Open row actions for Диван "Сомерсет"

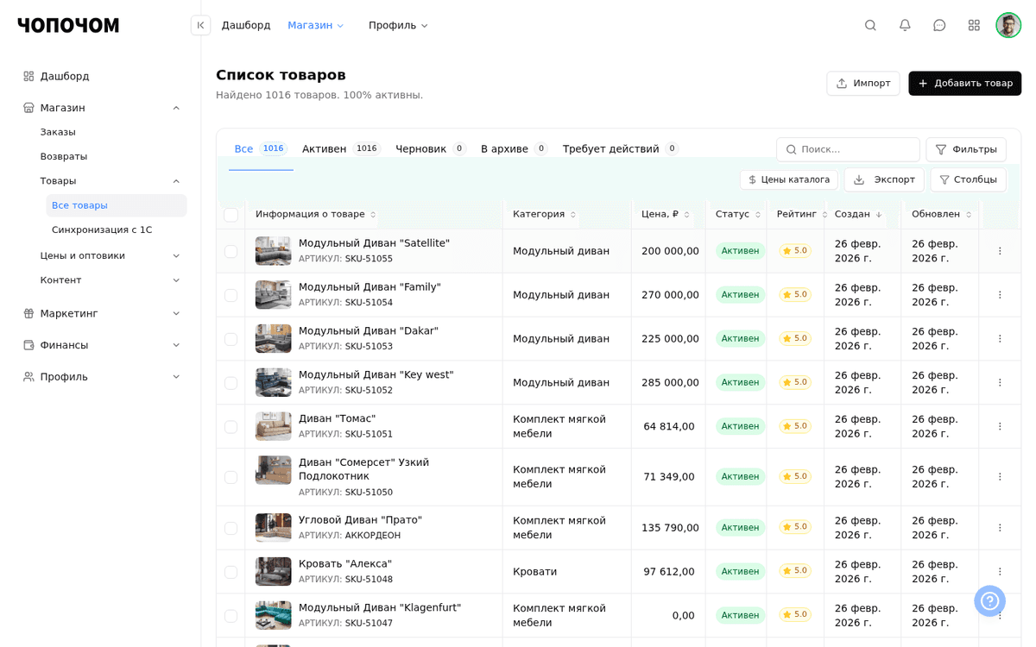pos(1000,477)
